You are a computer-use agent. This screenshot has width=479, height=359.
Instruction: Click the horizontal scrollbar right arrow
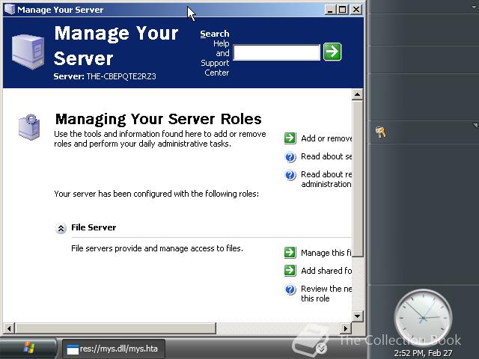tap(346, 328)
